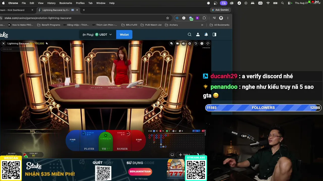Mute the game sound speaker icon
Screen dimensions: 323x181
(184, 43)
